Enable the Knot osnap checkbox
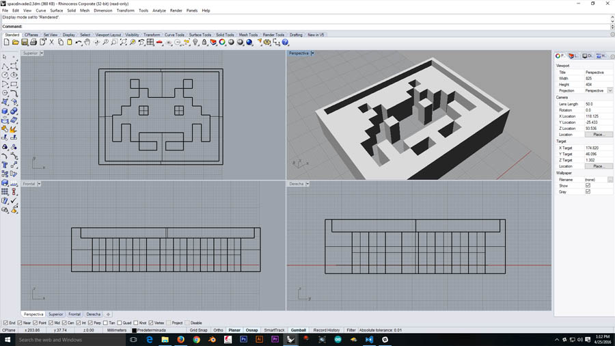This screenshot has width=615, height=346. [136, 323]
